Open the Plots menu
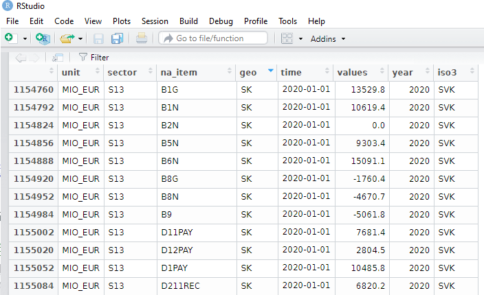 [x=120, y=21]
